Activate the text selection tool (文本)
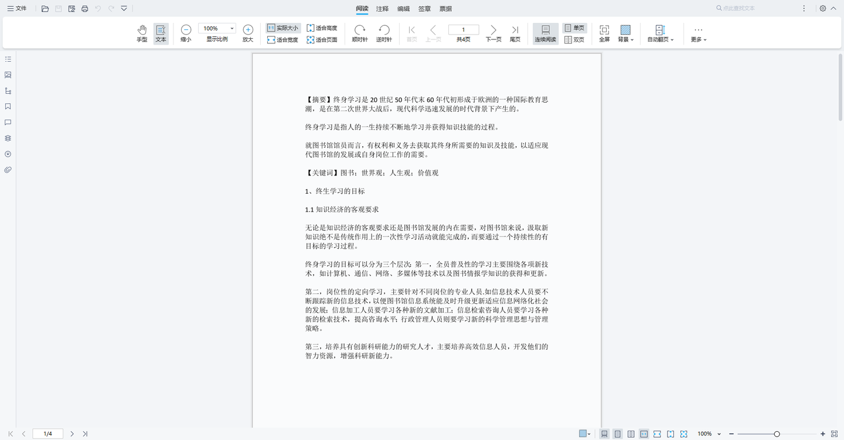Screen dimensions: 844x440 161,33
